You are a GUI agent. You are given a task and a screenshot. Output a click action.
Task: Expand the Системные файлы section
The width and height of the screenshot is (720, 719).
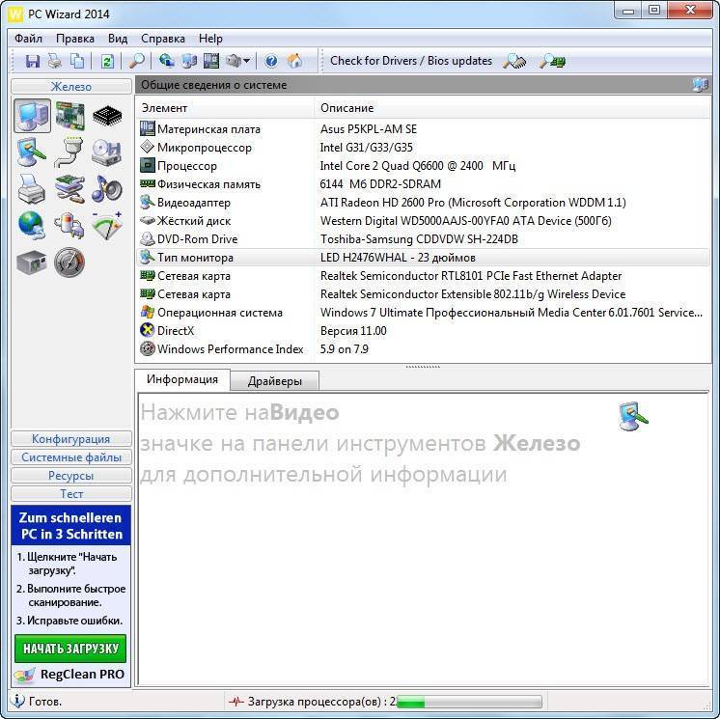pyautogui.click(x=71, y=457)
